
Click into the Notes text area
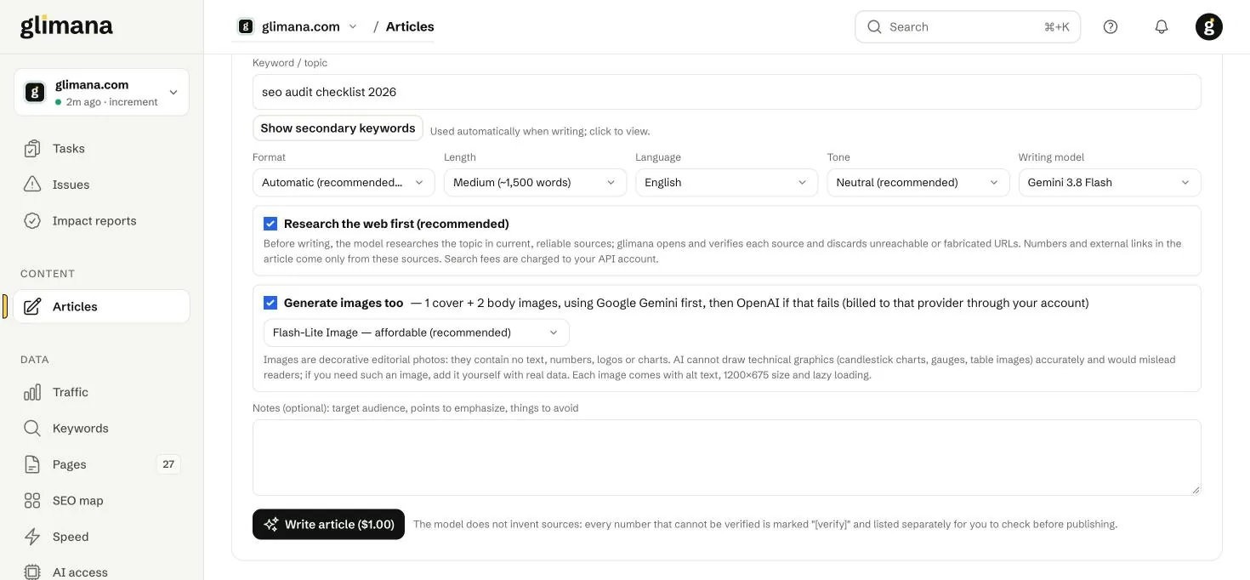click(726, 458)
